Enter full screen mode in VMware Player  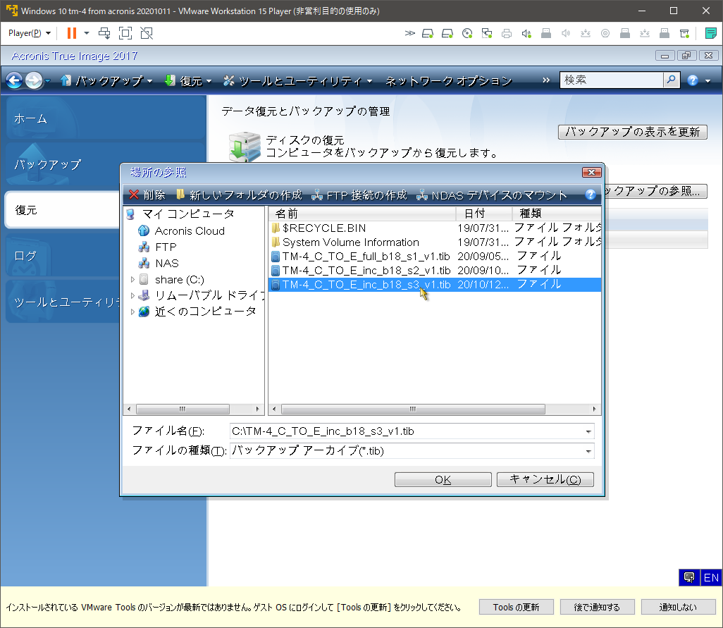click(x=125, y=33)
